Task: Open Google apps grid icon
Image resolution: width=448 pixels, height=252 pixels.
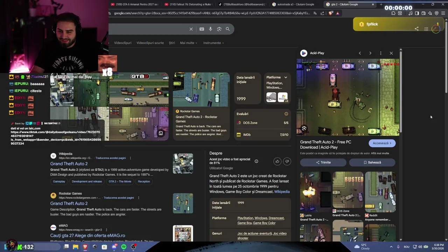Action: tap(426, 29)
